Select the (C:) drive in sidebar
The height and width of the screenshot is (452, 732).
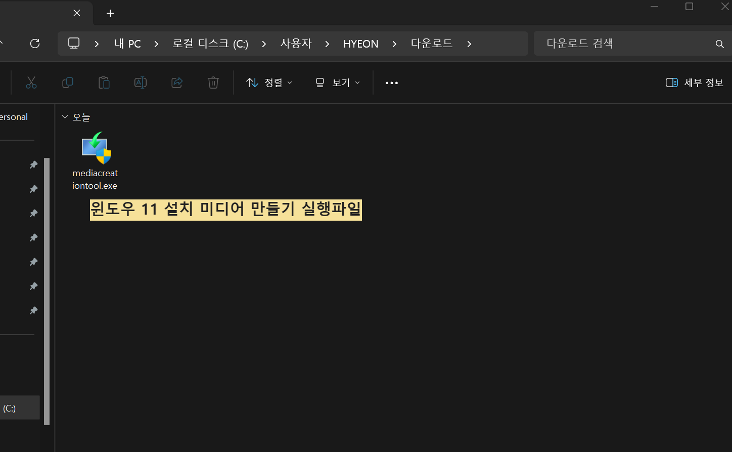pyautogui.click(x=20, y=408)
